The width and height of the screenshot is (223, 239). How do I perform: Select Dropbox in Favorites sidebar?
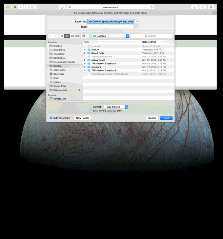[x=65, y=46]
